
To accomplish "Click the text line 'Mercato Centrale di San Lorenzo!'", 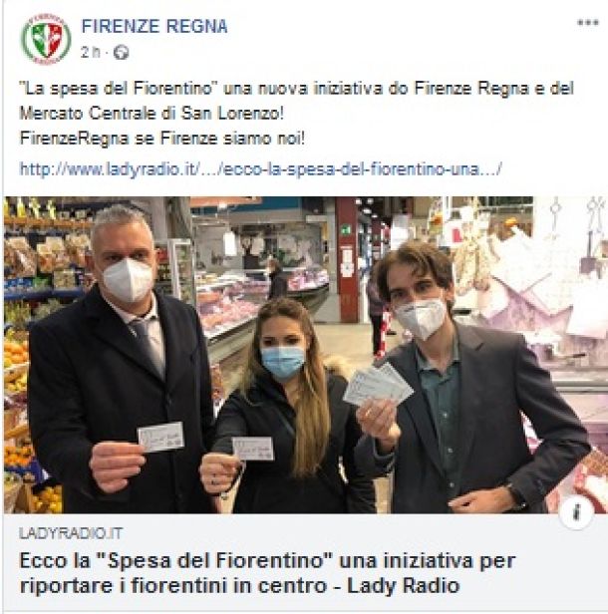I will coord(152,114).
